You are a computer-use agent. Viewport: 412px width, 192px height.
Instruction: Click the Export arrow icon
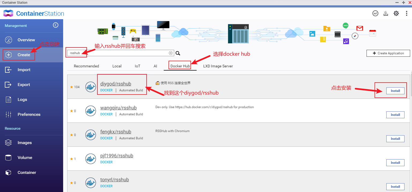pos(9,85)
